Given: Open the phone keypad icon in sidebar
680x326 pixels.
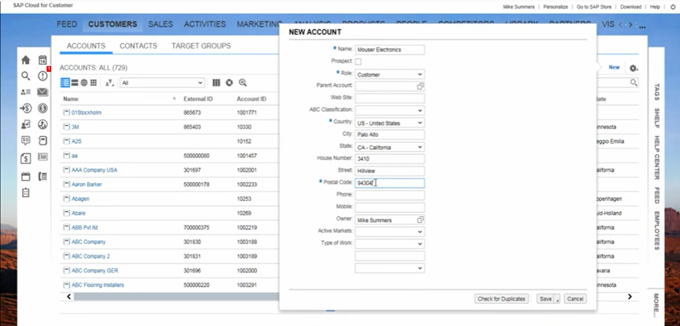Looking at the screenshot, I should [x=42, y=177].
